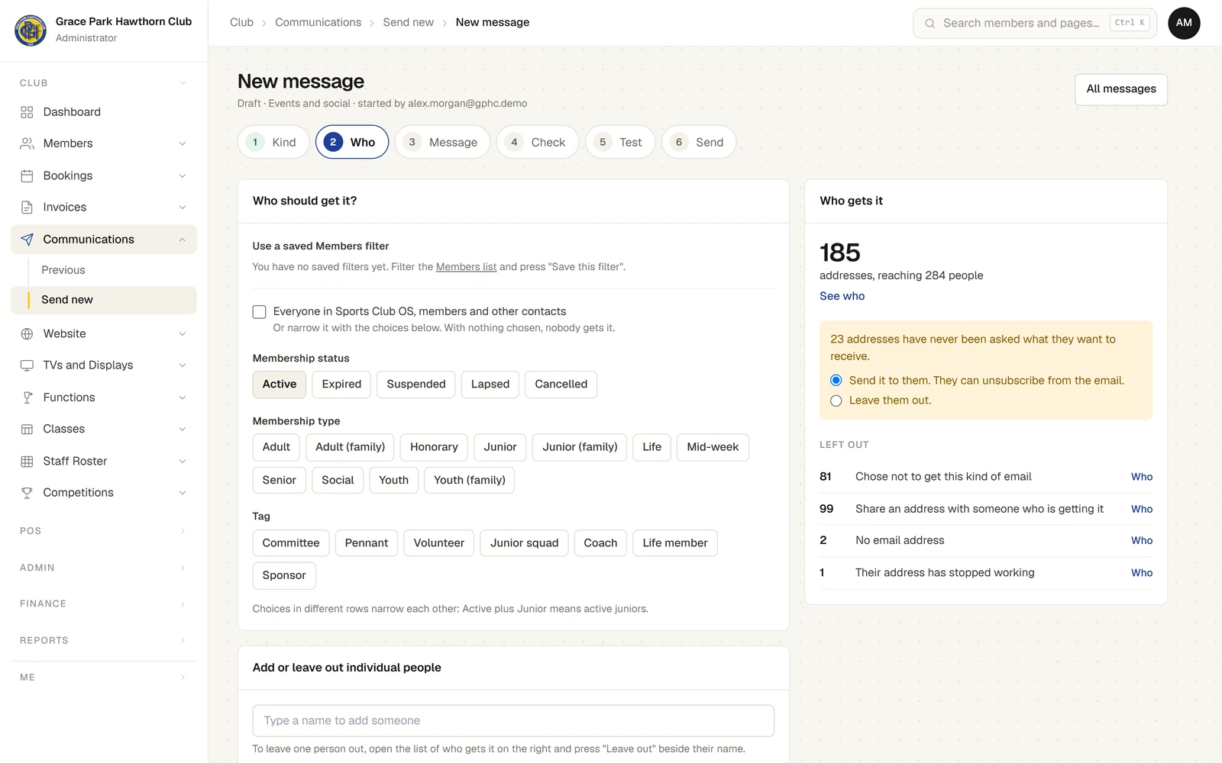This screenshot has width=1222, height=763.
Task: Click the Dashboard grid icon
Action: pos(27,112)
